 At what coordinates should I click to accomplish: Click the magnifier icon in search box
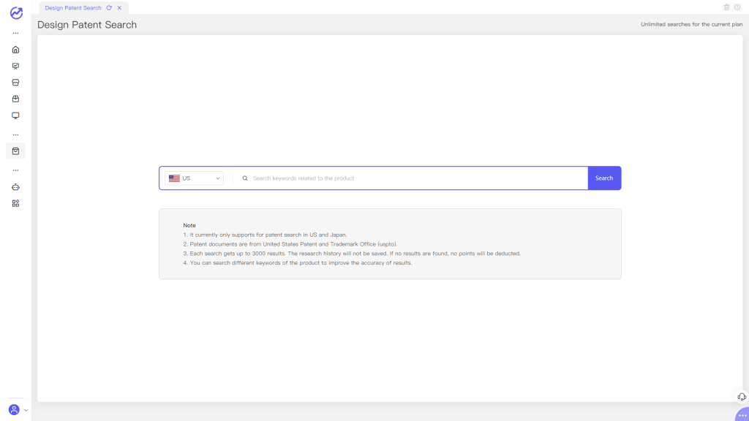245,178
